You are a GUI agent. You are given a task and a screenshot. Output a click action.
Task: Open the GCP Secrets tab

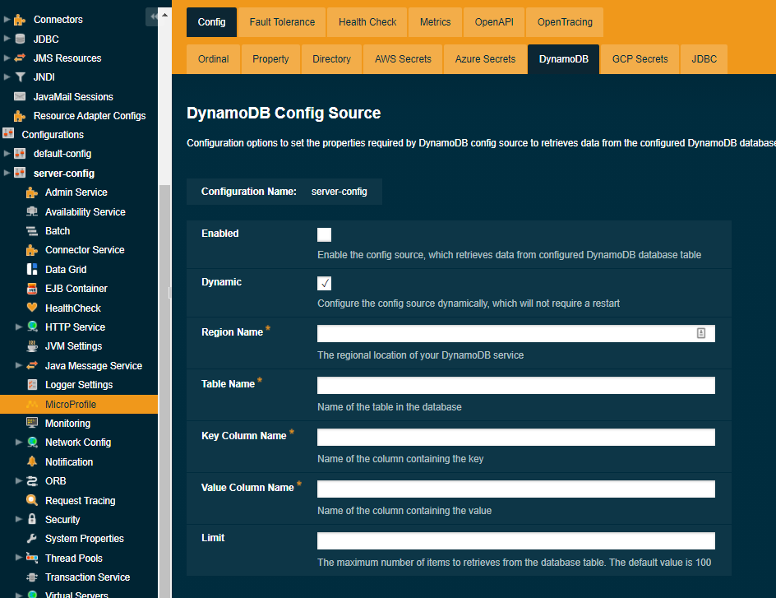point(639,58)
